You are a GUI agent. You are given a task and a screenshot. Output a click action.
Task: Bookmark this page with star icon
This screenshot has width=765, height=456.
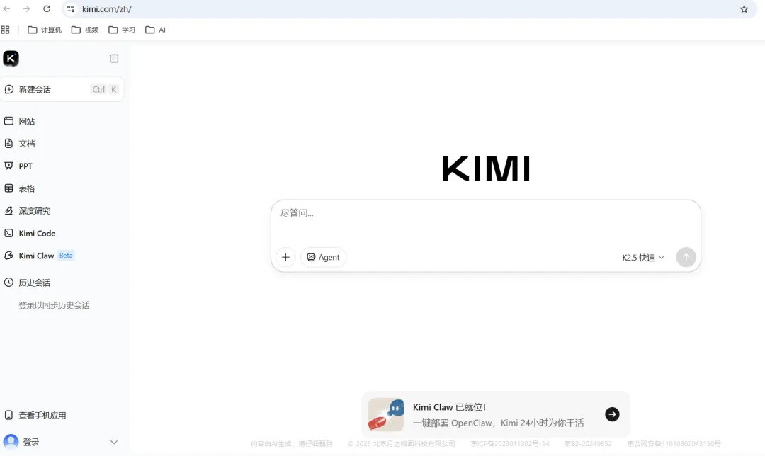744,8
